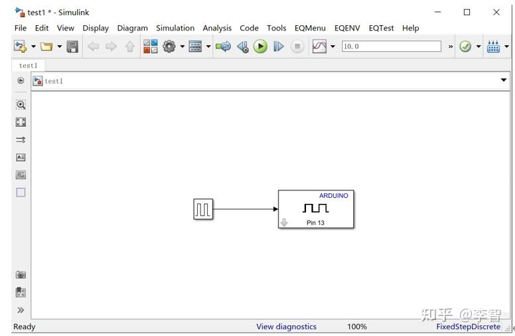Expand the configuration gear dropdown arrow
Screen dimensions: 515x336
coord(183,46)
